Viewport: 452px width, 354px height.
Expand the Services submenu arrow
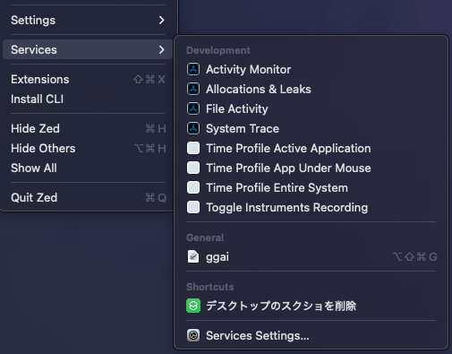point(161,49)
